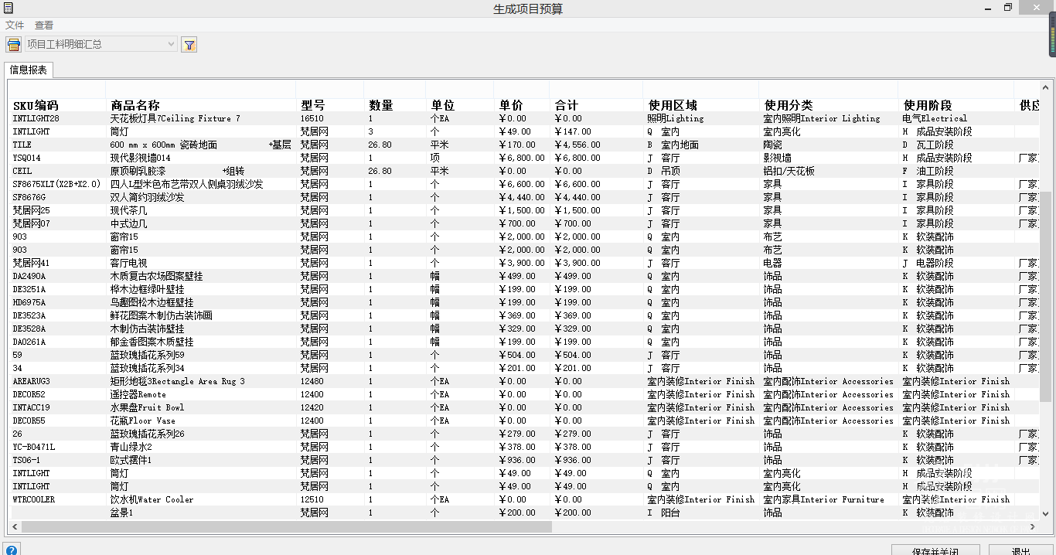Click the 鸟趣图松木边框壁挂 product name

tap(152, 302)
